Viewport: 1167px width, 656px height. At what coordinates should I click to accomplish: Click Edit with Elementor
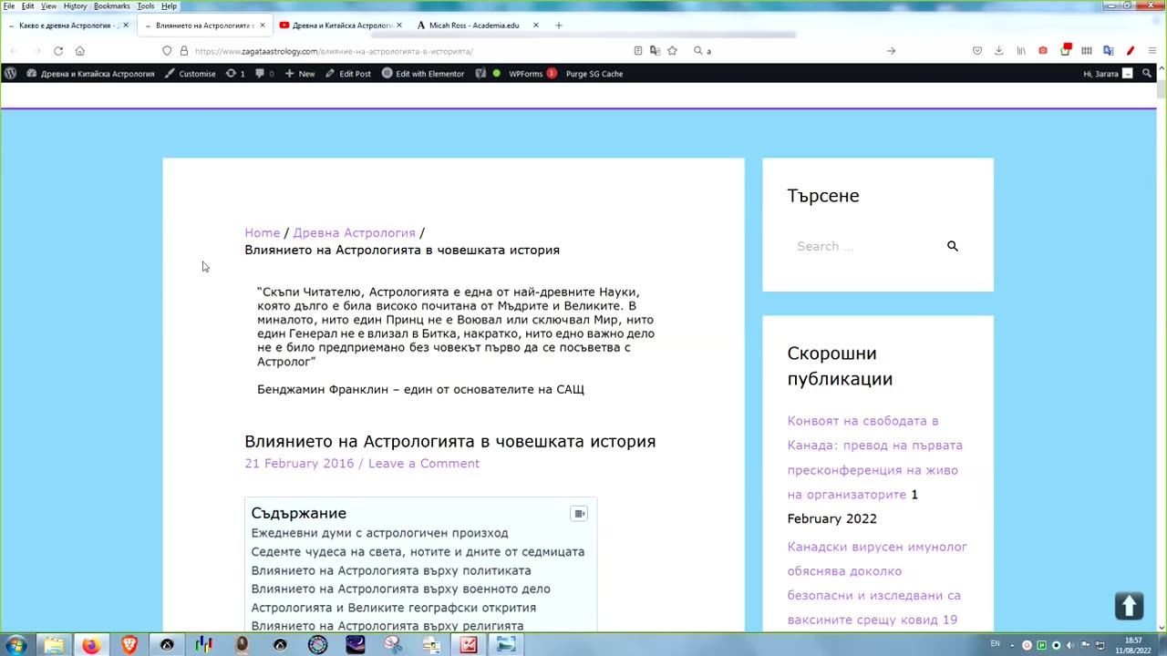423,74
